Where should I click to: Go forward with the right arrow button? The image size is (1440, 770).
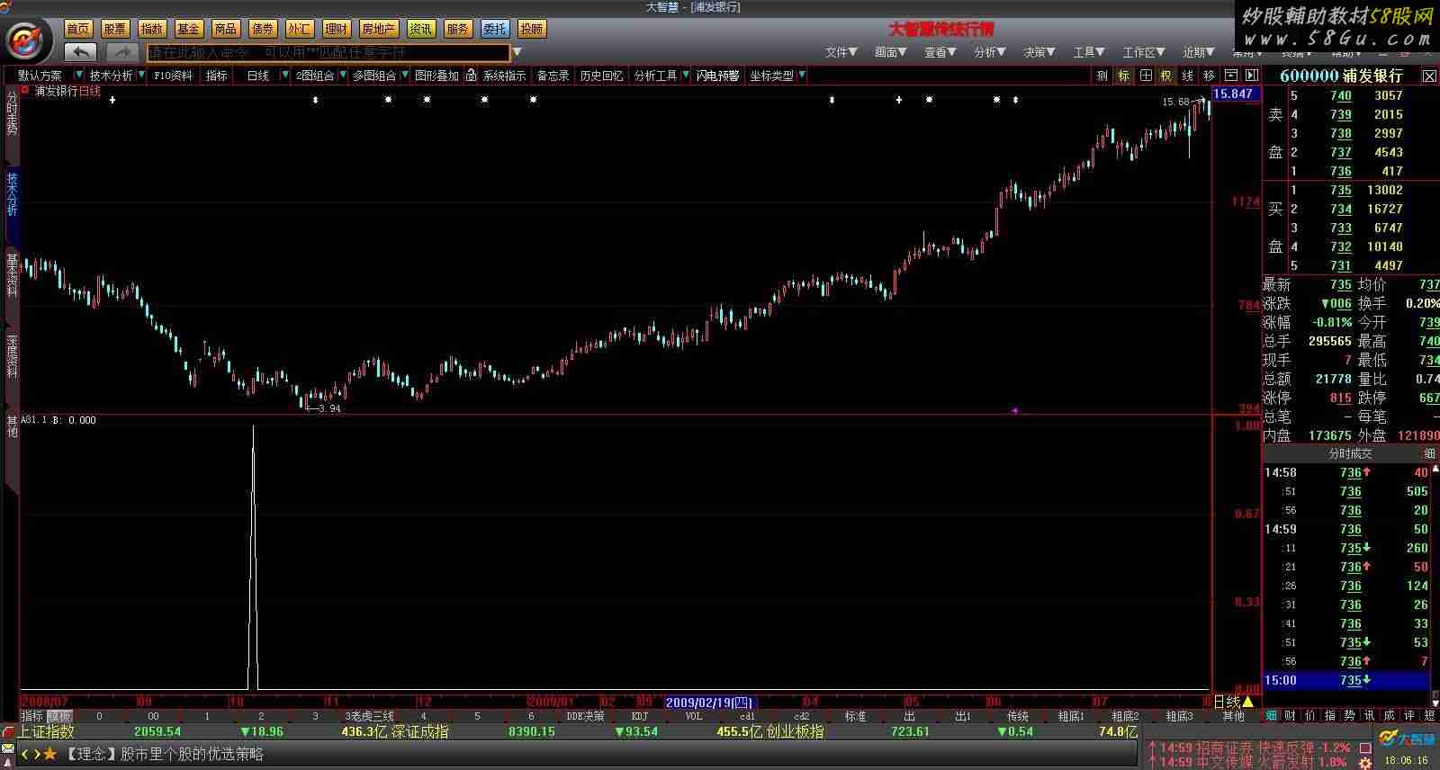[x=121, y=52]
